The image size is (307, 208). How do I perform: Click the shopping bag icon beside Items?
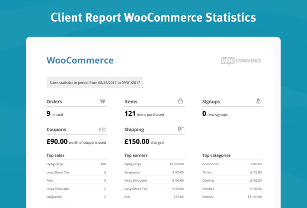pyautogui.click(x=180, y=101)
